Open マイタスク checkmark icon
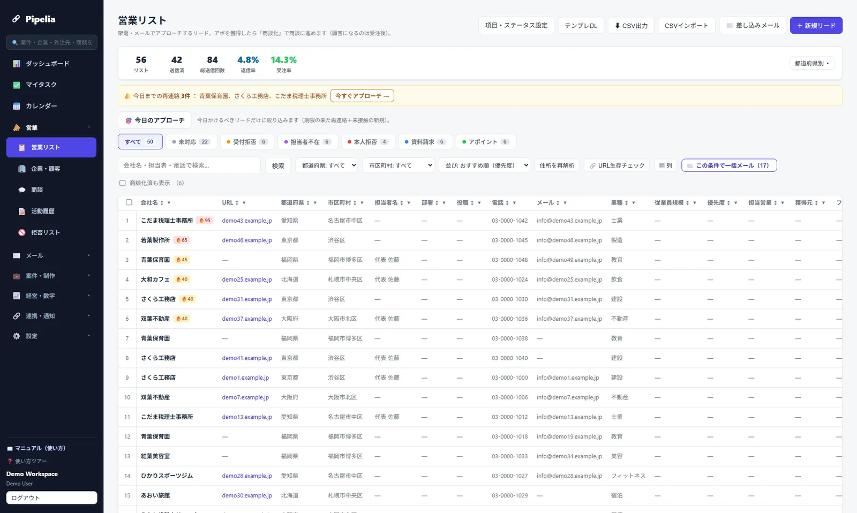The width and height of the screenshot is (857, 513). click(x=17, y=85)
